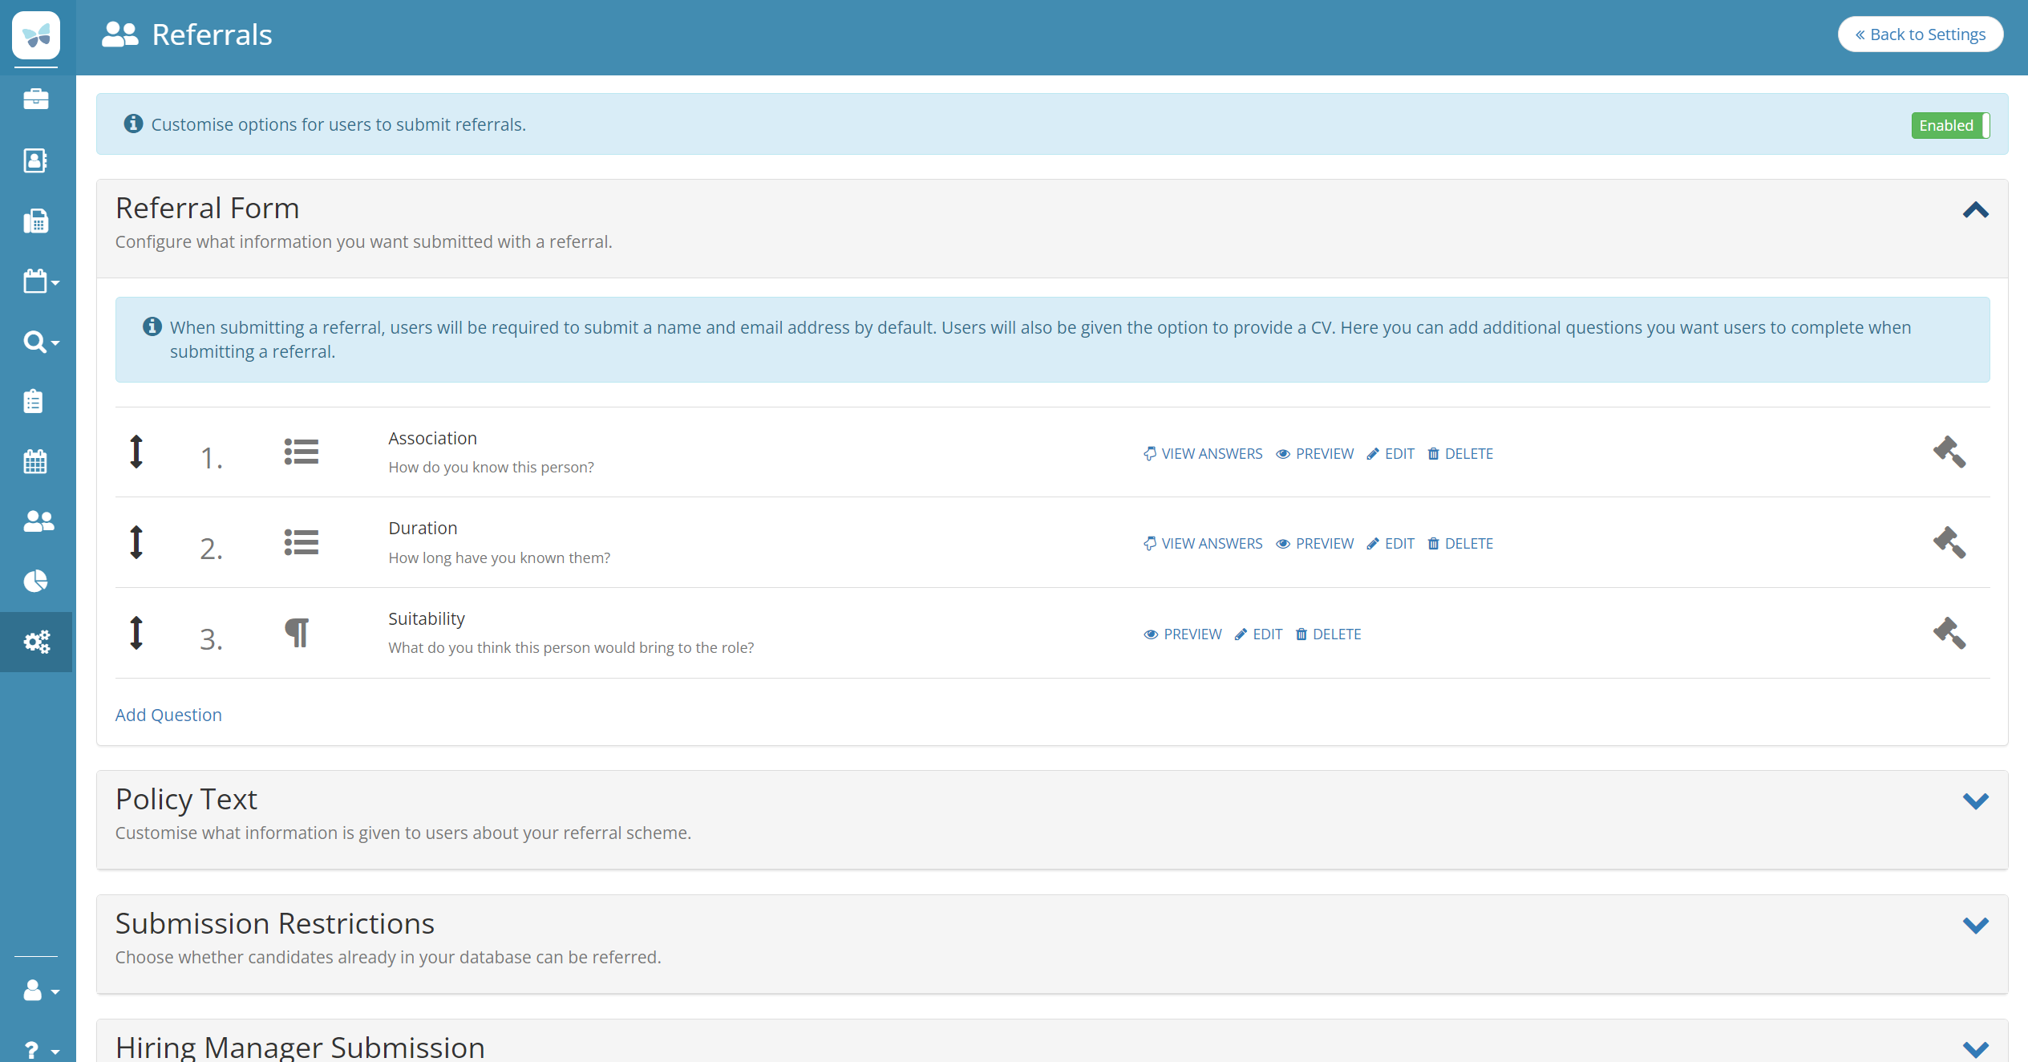2028x1062 pixels.
Task: Click the Add Question link
Action: tap(168, 715)
